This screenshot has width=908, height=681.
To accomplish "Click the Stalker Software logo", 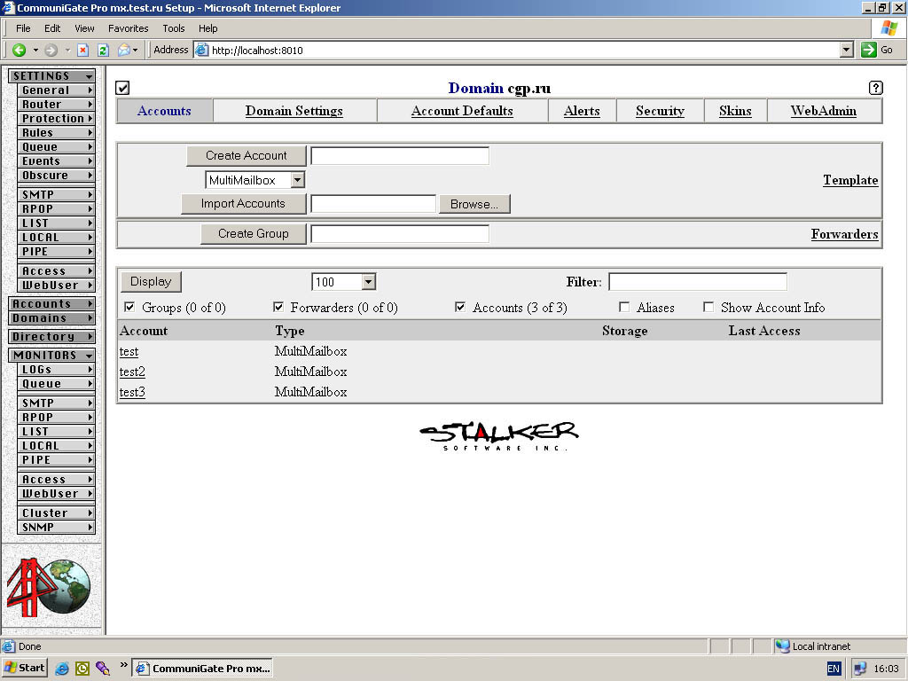I will (499, 436).
